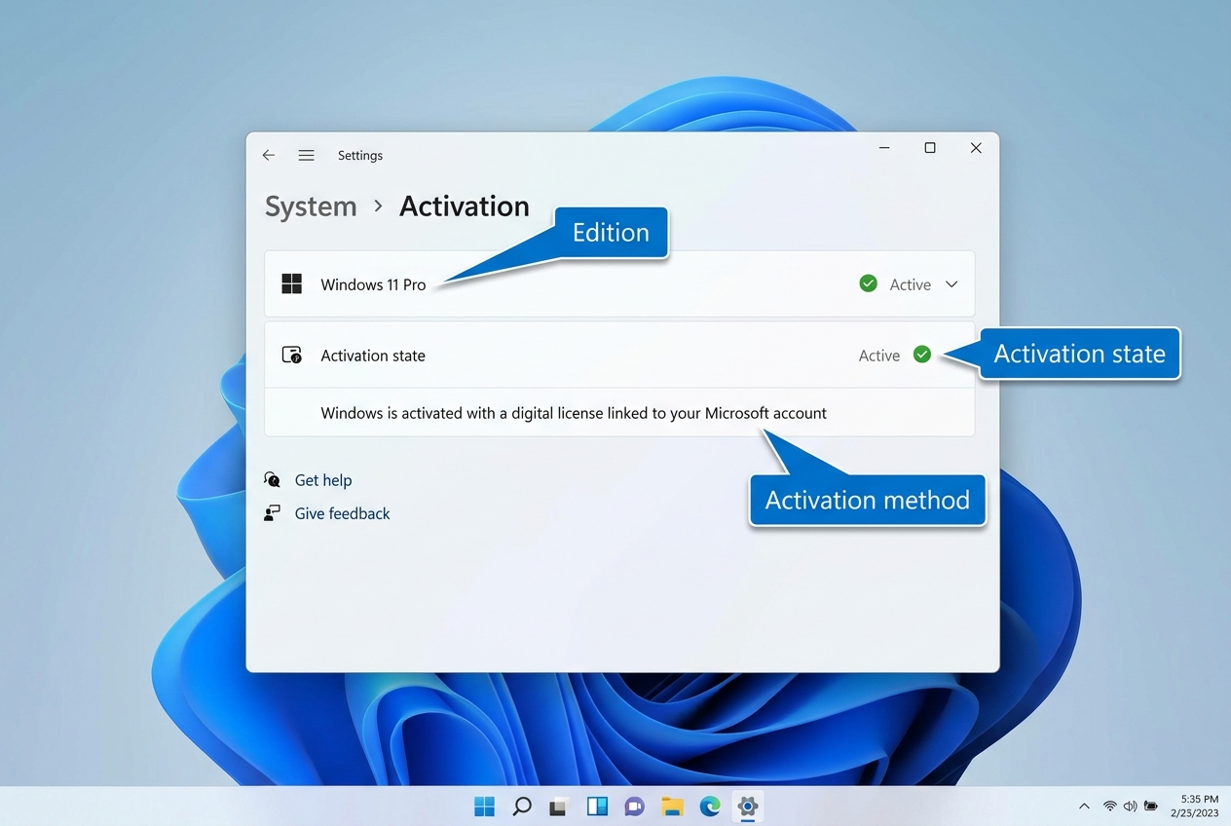Open the clock showing 5:35 PM

1194,806
